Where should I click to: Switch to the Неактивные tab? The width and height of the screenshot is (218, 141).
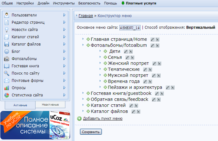pyautogui.click(x=50, y=104)
